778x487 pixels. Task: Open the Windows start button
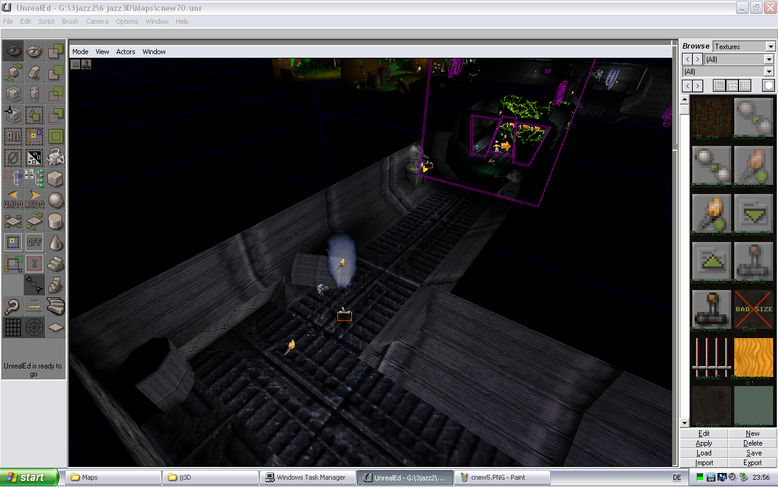click(x=29, y=477)
